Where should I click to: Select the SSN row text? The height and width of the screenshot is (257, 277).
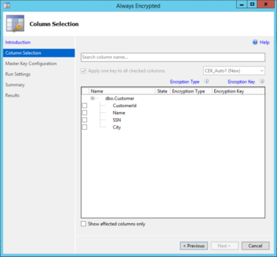click(117, 120)
